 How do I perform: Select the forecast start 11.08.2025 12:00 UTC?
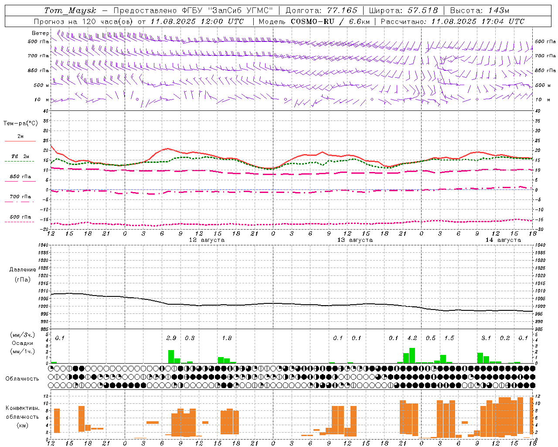(x=197, y=21)
